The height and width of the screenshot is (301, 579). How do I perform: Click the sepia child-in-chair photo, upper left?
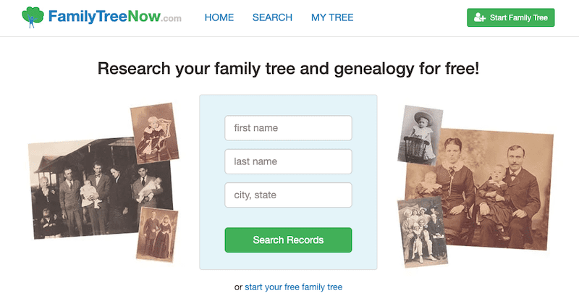click(x=154, y=132)
